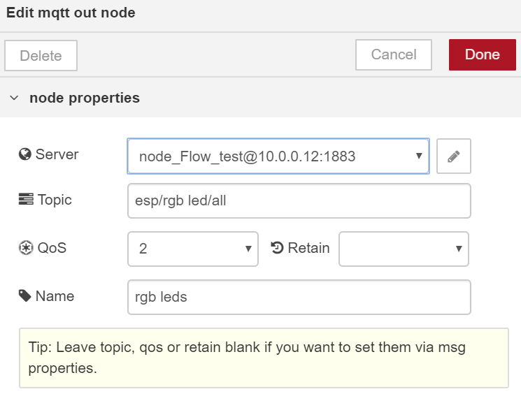This screenshot has height=403, width=521.
Task: Collapse the node properties chevron
Action: [14, 98]
